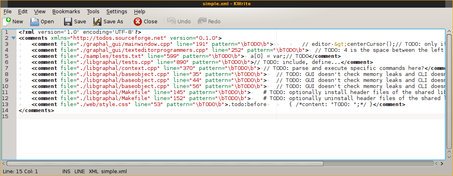The width and height of the screenshot is (453, 176).
Task: Open the View menu
Action: pyautogui.click(x=40, y=12)
